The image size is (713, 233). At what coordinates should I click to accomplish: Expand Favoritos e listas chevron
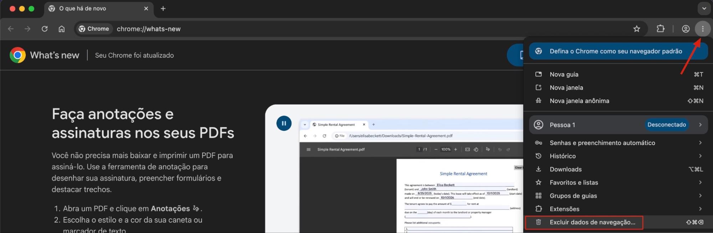tap(700, 182)
